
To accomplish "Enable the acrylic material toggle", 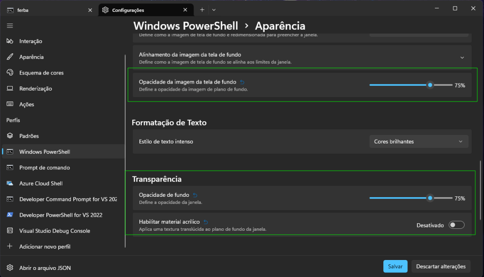I will pos(457,225).
